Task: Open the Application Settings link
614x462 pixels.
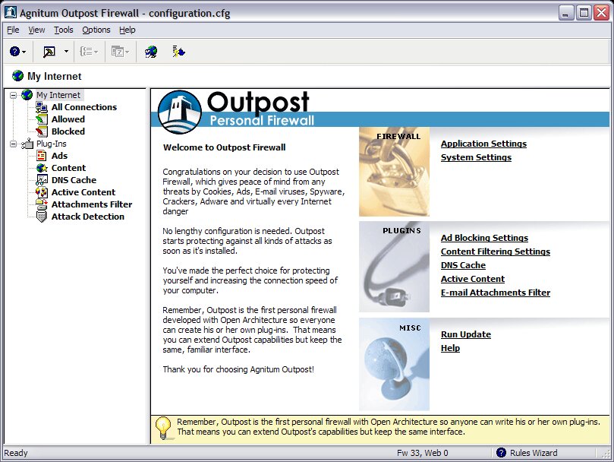Action: (483, 144)
